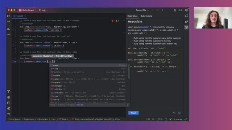Viewport: 232px width, 130px height.
Task: Select the Task.kt editor tab
Action: click(x=19, y=16)
